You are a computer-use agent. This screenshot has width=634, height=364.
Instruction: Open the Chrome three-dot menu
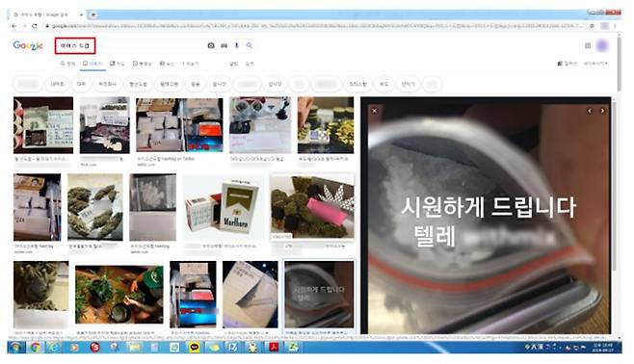pos(615,26)
